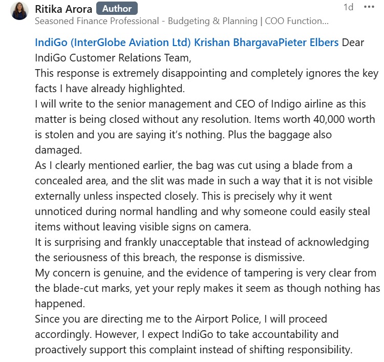Image resolution: width=384 pixels, height=362 pixels.
Task: Click Ritika Arora's profile photo
Action: 19,11
